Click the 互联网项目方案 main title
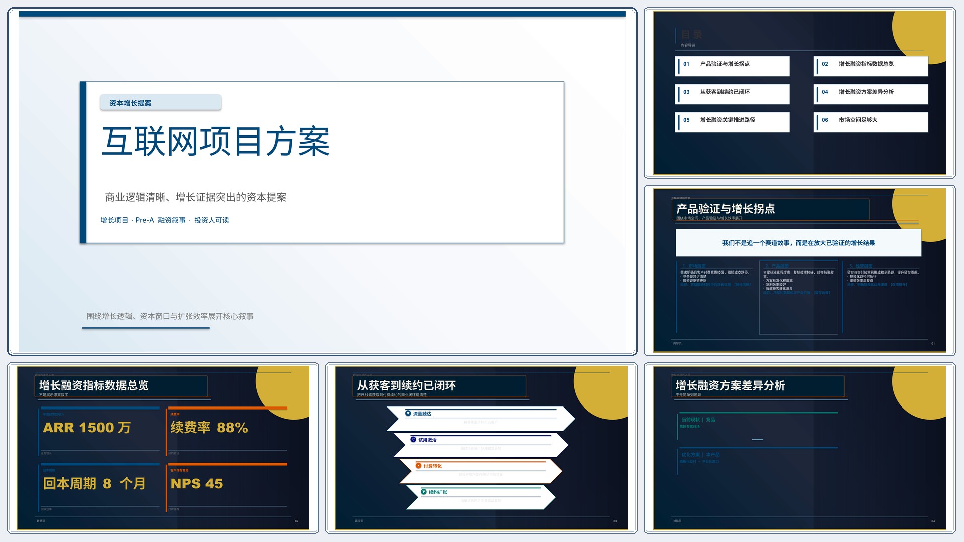This screenshot has width=964, height=542. click(216, 141)
